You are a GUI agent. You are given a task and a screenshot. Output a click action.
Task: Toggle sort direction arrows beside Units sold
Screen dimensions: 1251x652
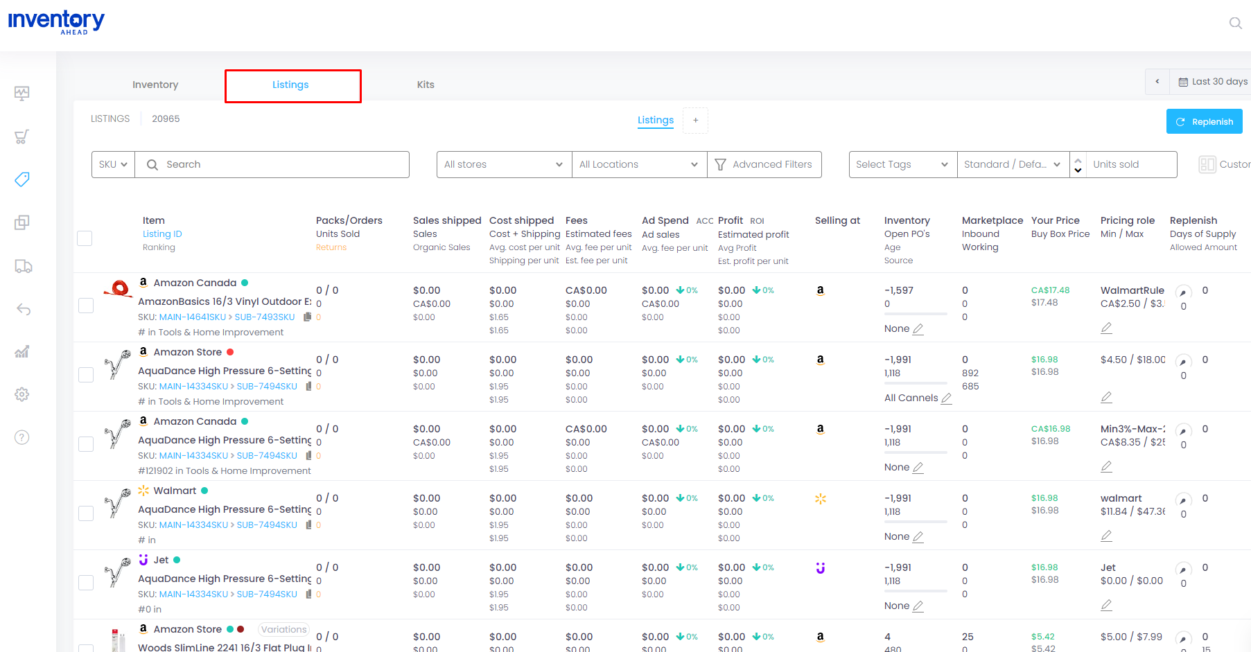click(1078, 164)
